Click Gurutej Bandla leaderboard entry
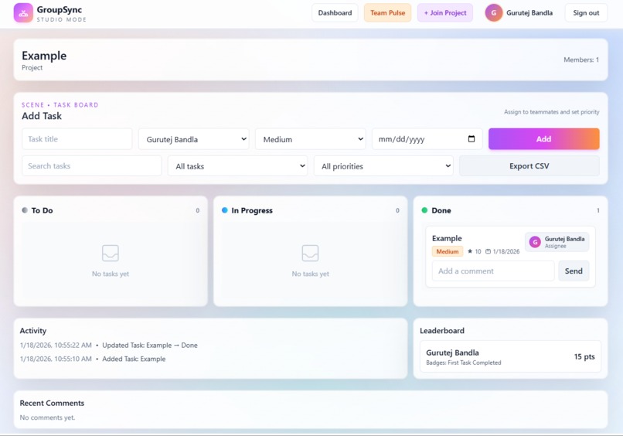Image resolution: width=623 pixels, height=436 pixels. tap(510, 356)
